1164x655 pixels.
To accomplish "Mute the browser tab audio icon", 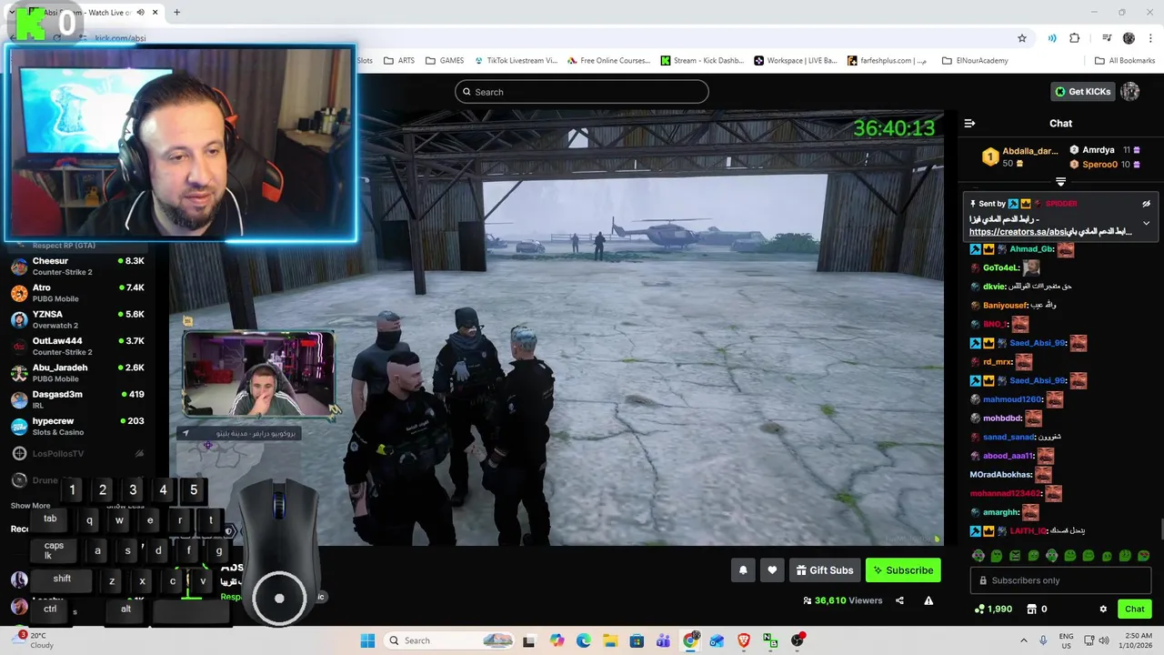I will click(x=140, y=13).
